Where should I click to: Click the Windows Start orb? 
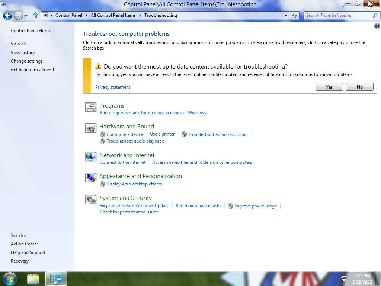[10, 279]
